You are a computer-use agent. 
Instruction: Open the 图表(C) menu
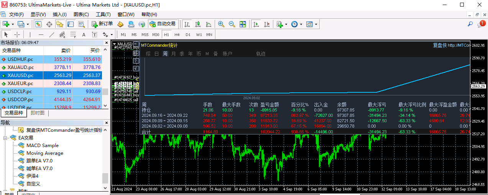(81, 15)
